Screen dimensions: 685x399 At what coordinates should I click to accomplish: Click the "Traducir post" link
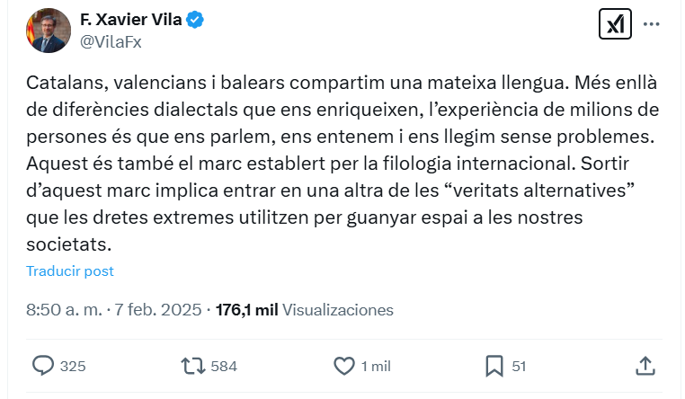tap(70, 270)
